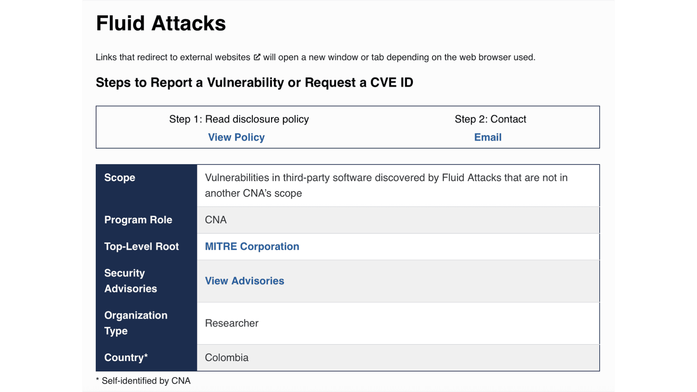Open the MITRE Corporation link
The width and height of the screenshot is (697, 392).
[252, 246]
